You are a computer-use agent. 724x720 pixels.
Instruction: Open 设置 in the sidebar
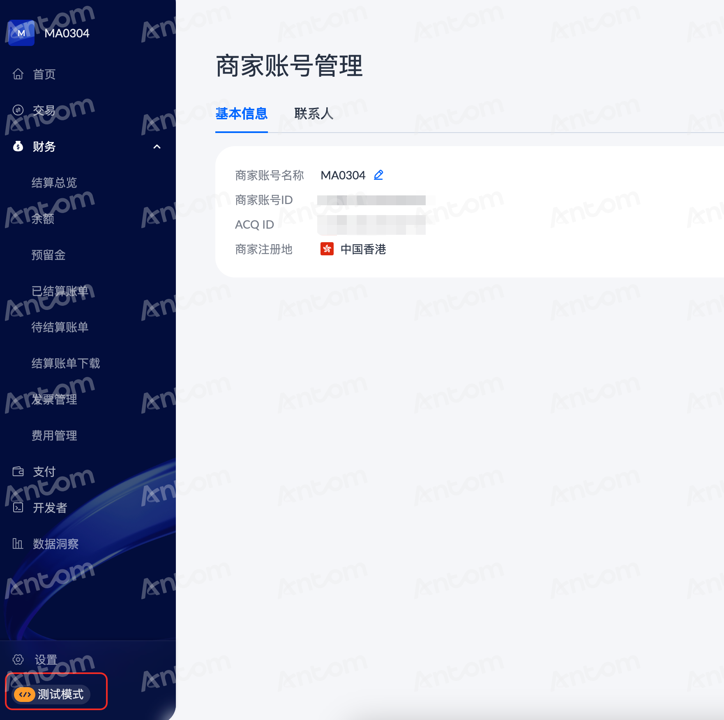point(46,660)
